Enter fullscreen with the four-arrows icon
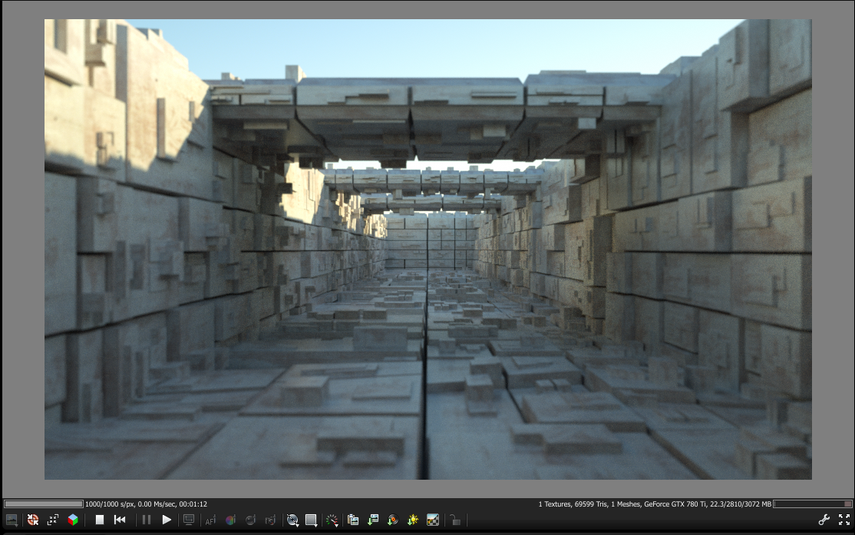855x535 pixels. (844, 520)
